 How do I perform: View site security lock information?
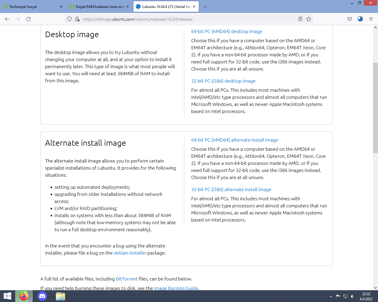[x=77, y=19]
